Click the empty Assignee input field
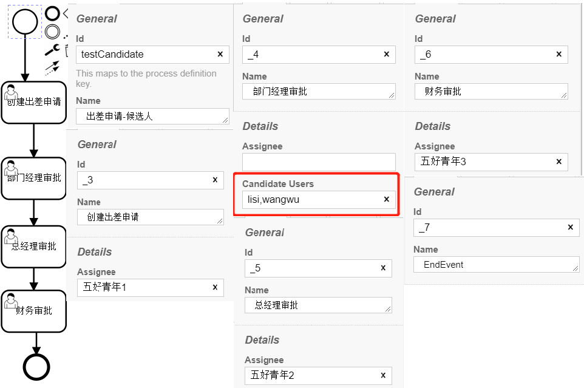The image size is (584, 388). [x=319, y=162]
